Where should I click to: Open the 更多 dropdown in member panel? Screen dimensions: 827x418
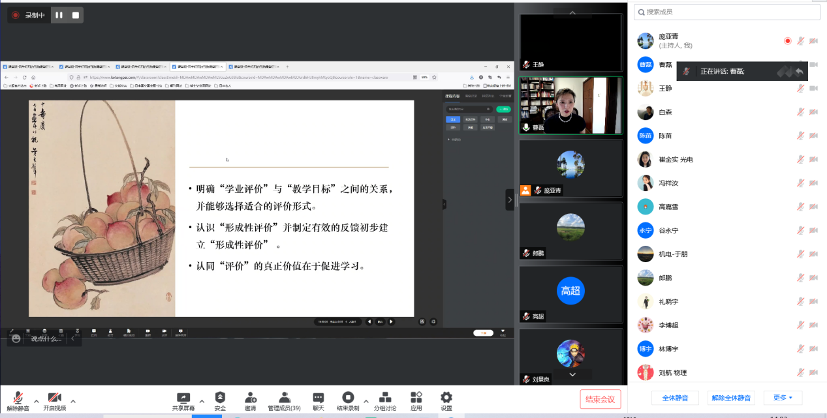click(x=783, y=398)
